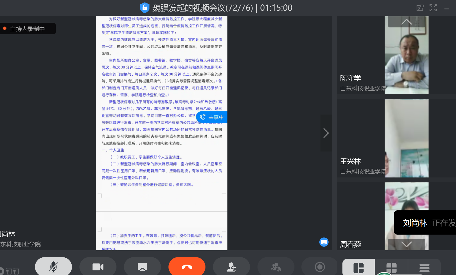Viewport: 456px width, 275px height.
Task: Click the blue chat message icon
Action: [324, 242]
